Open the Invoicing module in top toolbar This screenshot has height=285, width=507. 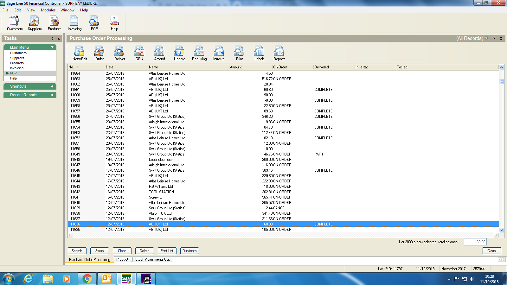pyautogui.click(x=74, y=23)
